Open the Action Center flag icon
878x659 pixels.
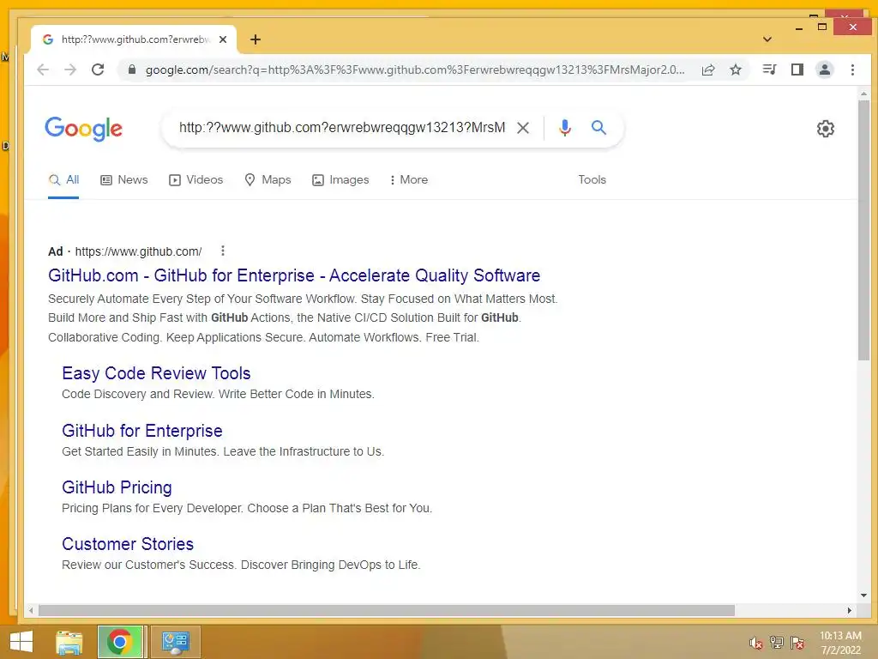797,643
